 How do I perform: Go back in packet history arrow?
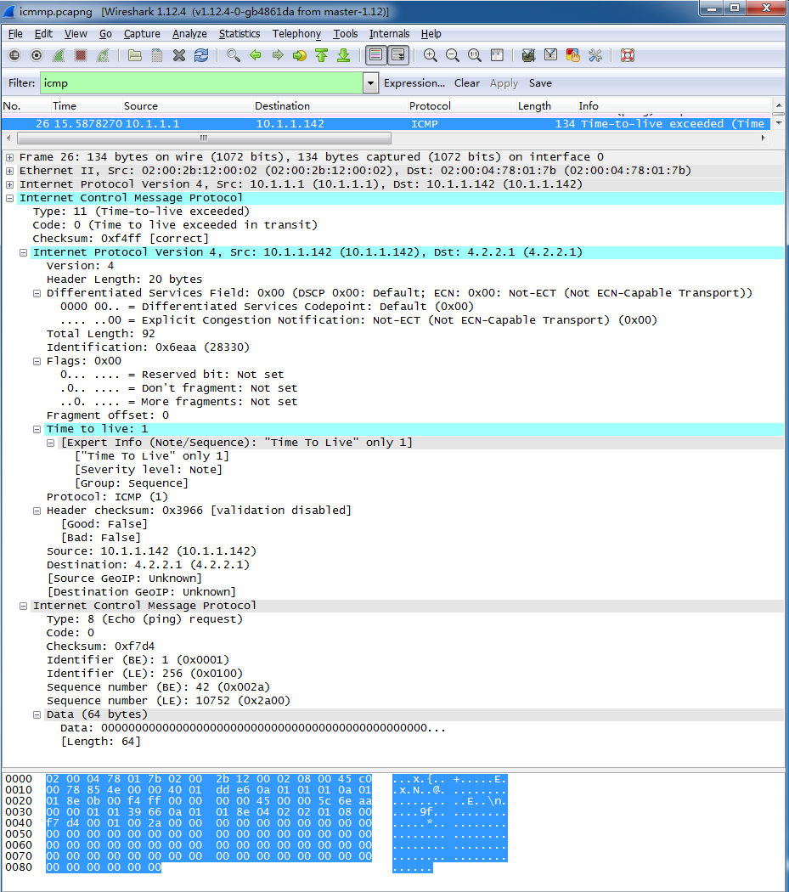[x=256, y=55]
